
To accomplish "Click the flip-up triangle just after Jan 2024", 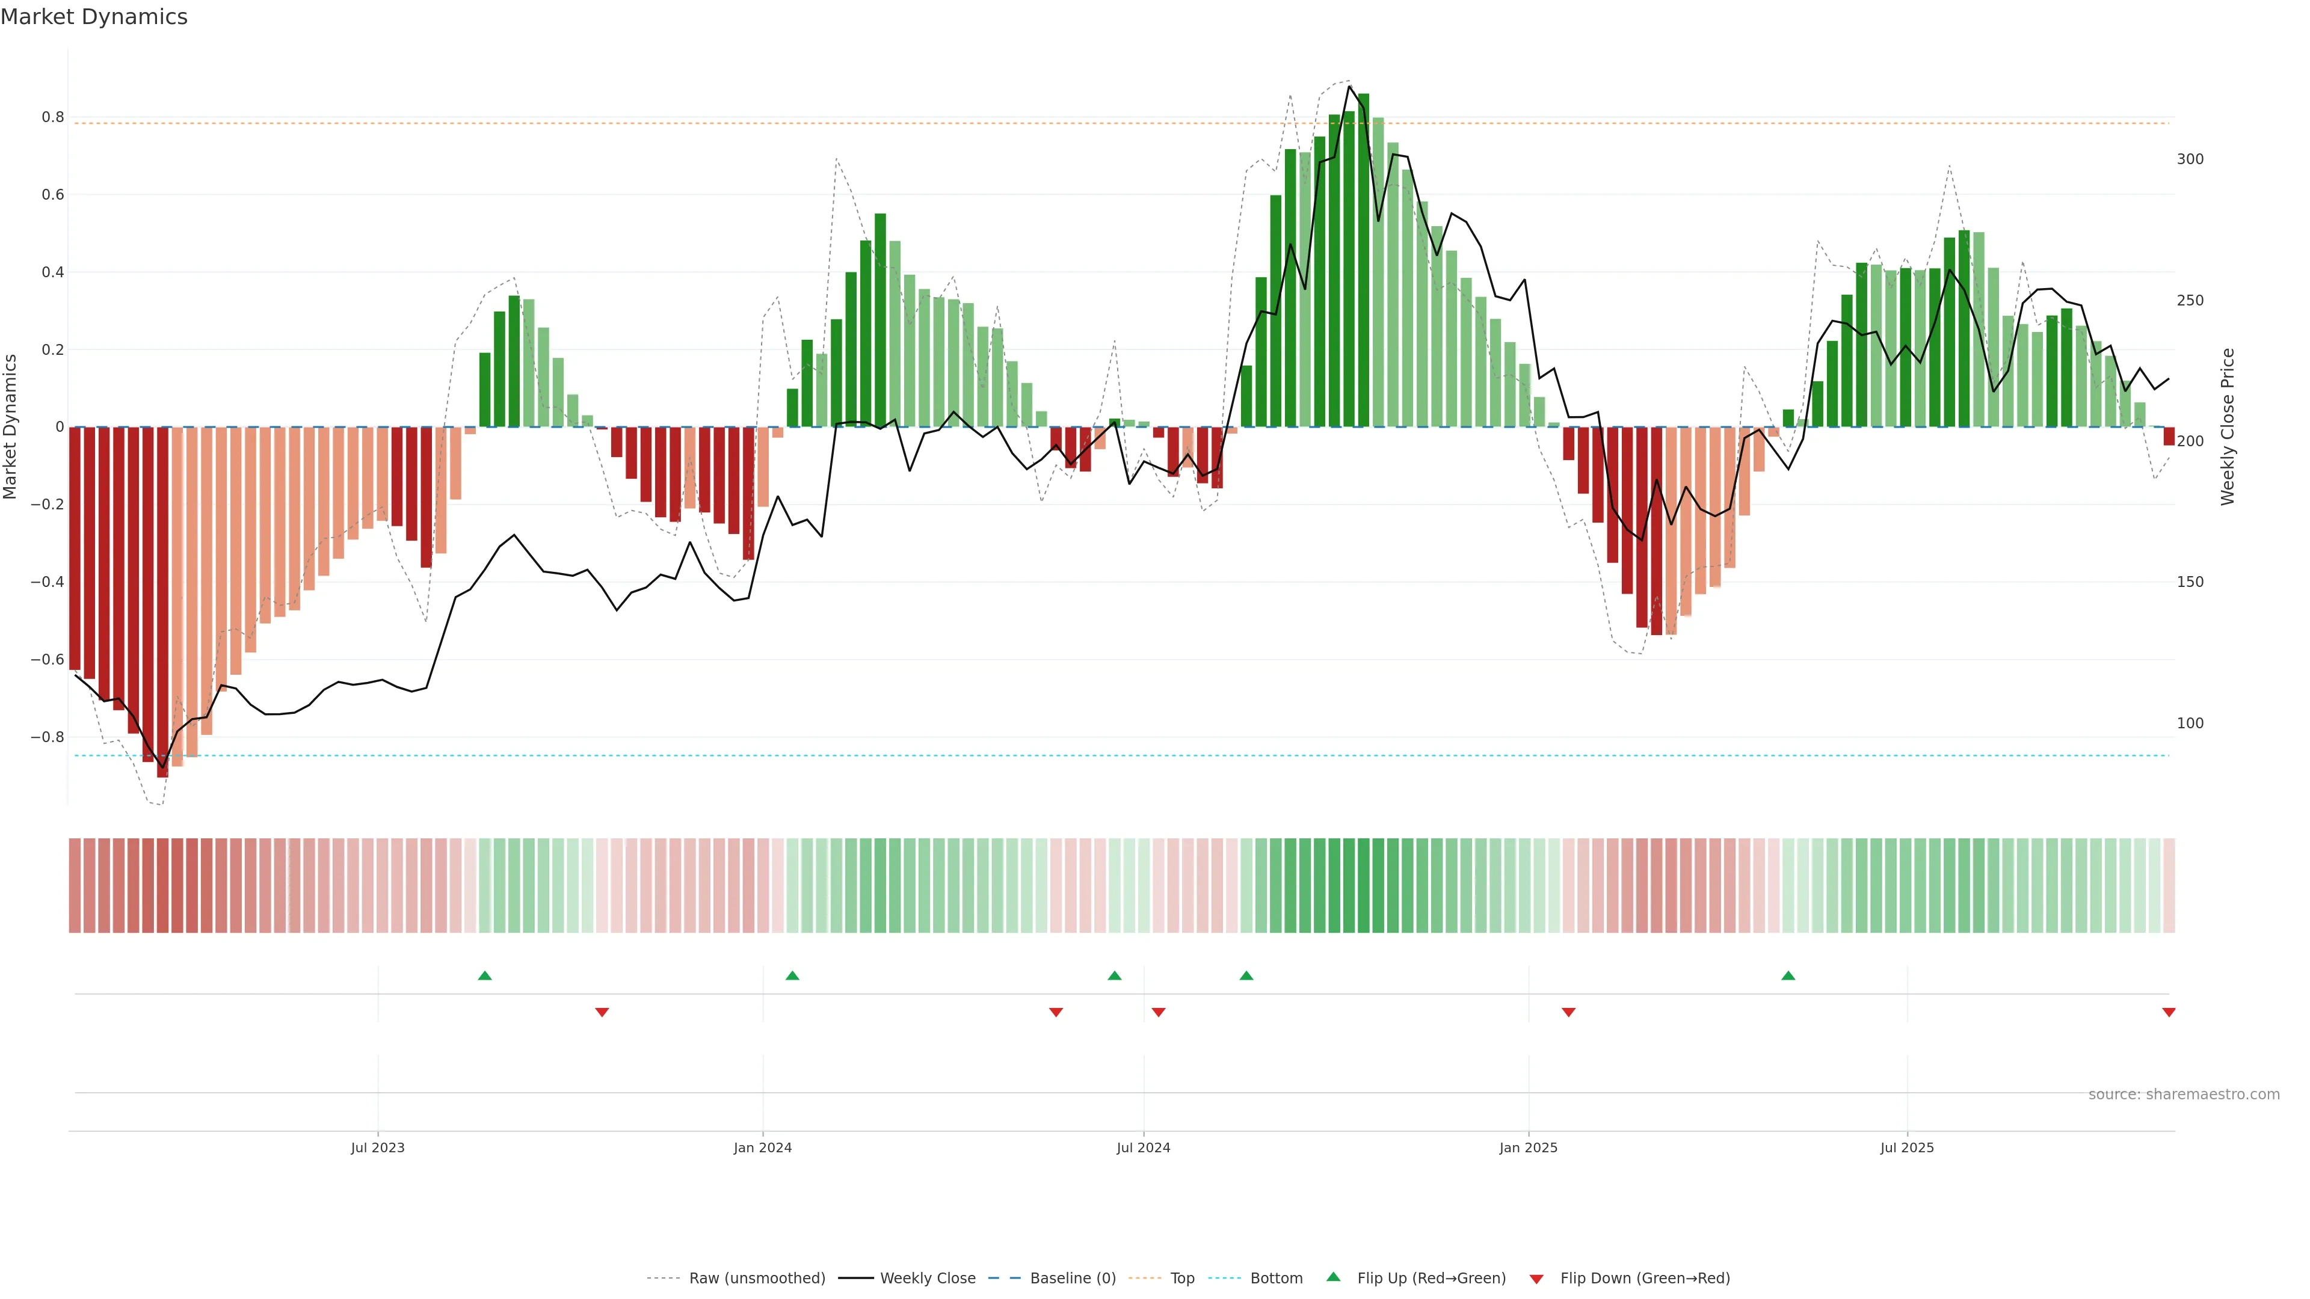I will [x=792, y=975].
